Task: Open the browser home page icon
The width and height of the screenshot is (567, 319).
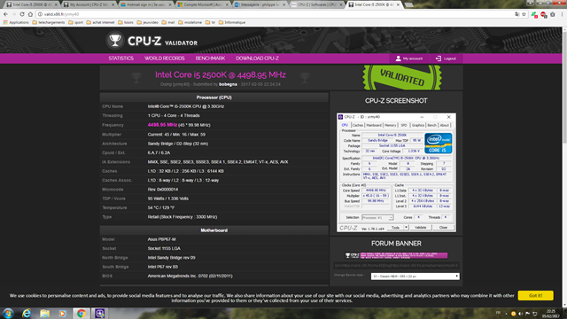Action: pos(30,14)
